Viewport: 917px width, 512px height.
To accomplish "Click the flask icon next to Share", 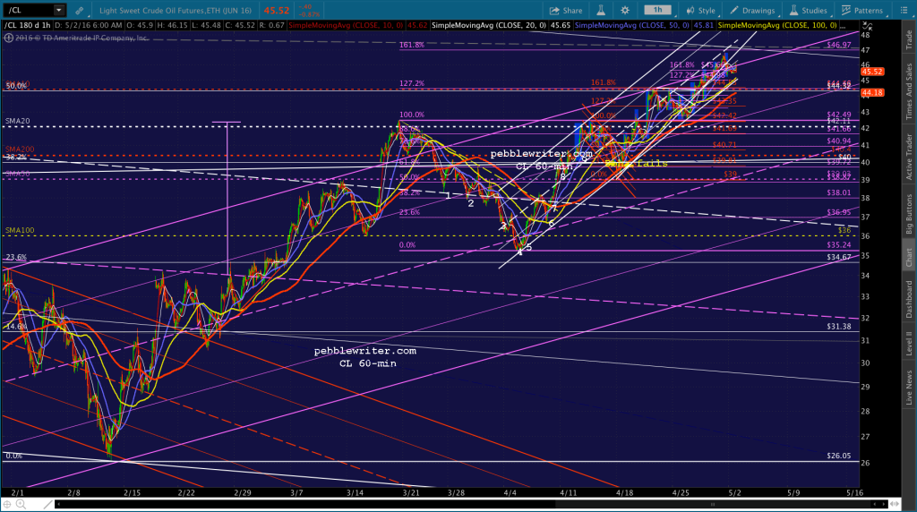I will point(601,11).
